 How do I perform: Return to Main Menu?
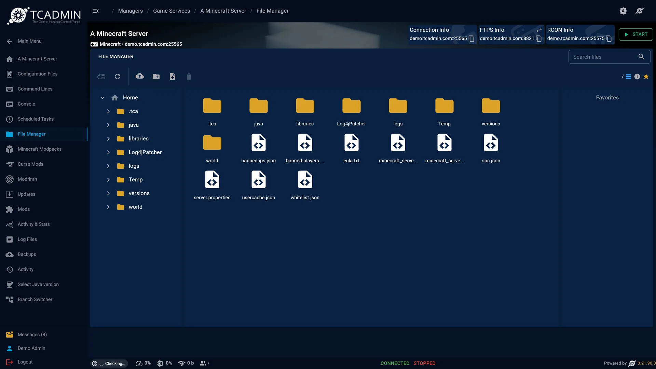[x=44, y=41]
